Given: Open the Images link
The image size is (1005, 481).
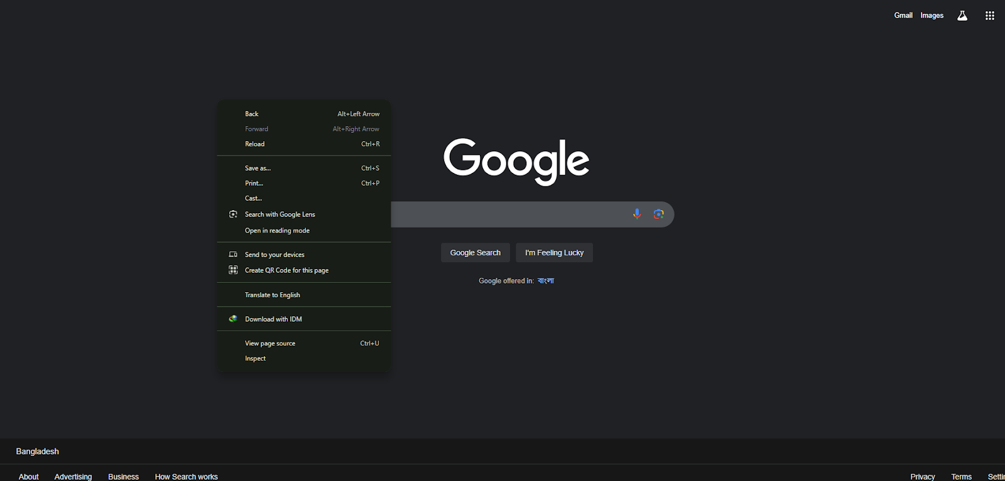Looking at the screenshot, I should click(932, 16).
